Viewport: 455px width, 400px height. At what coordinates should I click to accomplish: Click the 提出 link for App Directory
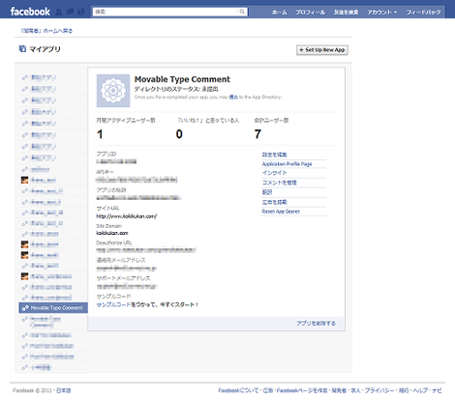[233, 97]
